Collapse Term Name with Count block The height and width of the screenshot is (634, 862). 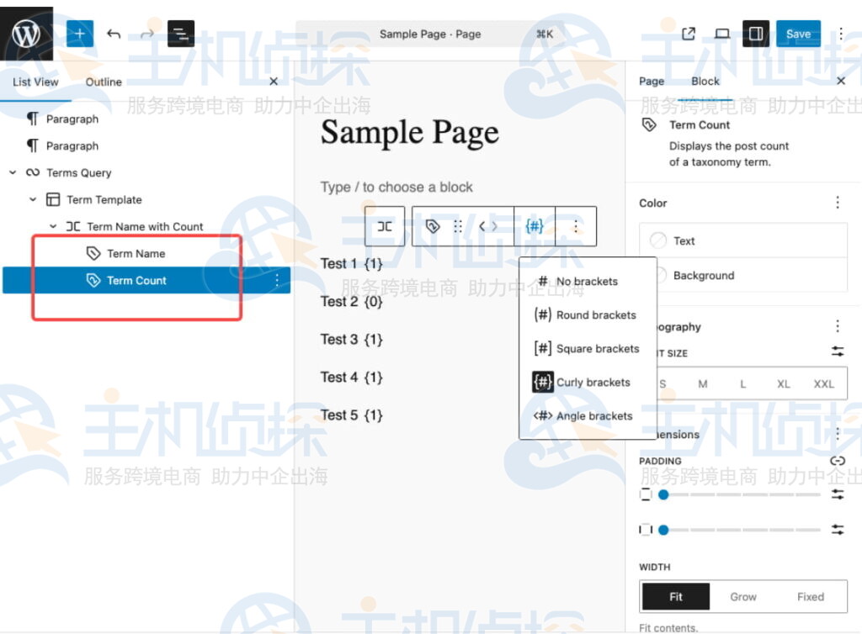click(x=53, y=226)
